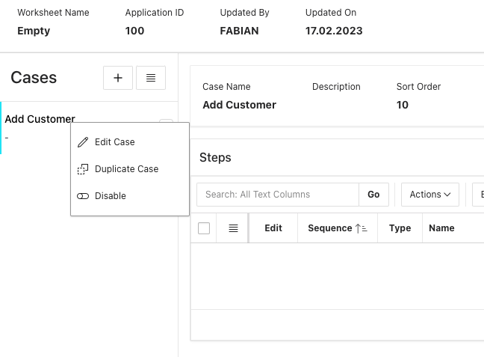Image resolution: width=484 pixels, height=357 pixels.
Task: Expand the Actions dropdown
Action: click(430, 195)
